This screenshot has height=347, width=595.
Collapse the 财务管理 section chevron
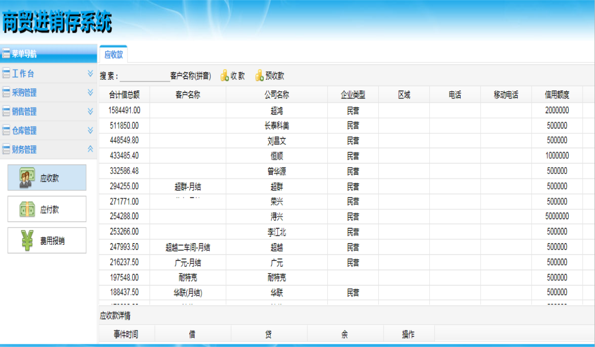[90, 149]
